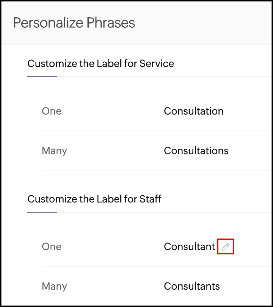Image resolution: width=273 pixels, height=307 pixels.
Task: Select the Customize the Label for Service heading
Action: [101, 64]
